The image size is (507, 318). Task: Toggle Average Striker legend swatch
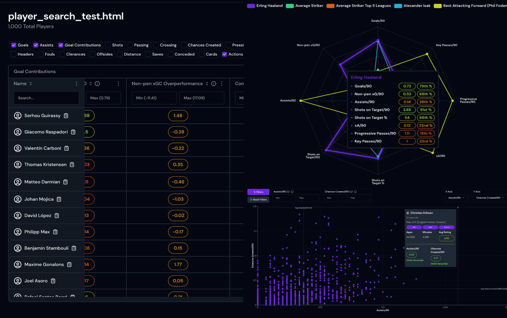point(290,6)
